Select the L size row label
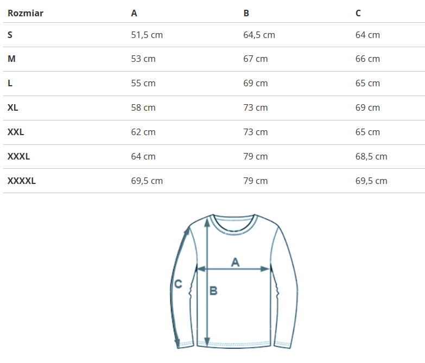This screenshot has width=425, height=363. (x=10, y=83)
